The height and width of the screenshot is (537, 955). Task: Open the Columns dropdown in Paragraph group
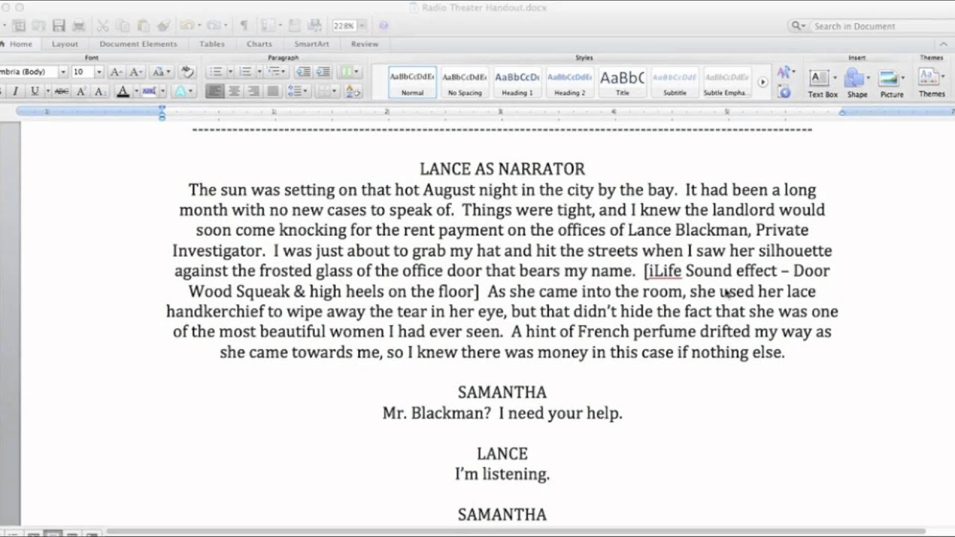[x=349, y=72]
